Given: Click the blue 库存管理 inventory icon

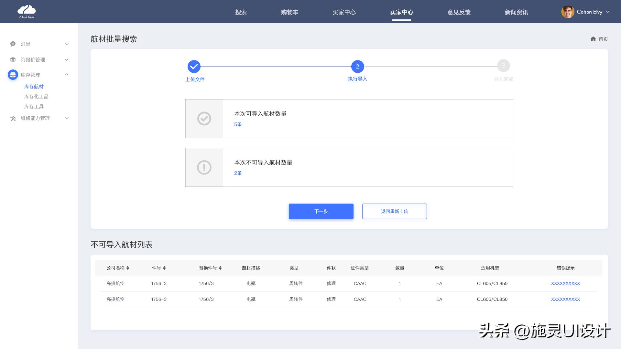Looking at the screenshot, I should click(x=13, y=75).
